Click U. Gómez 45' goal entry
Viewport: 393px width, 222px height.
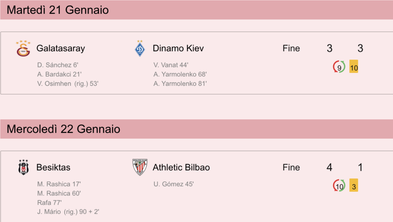coord(173,184)
